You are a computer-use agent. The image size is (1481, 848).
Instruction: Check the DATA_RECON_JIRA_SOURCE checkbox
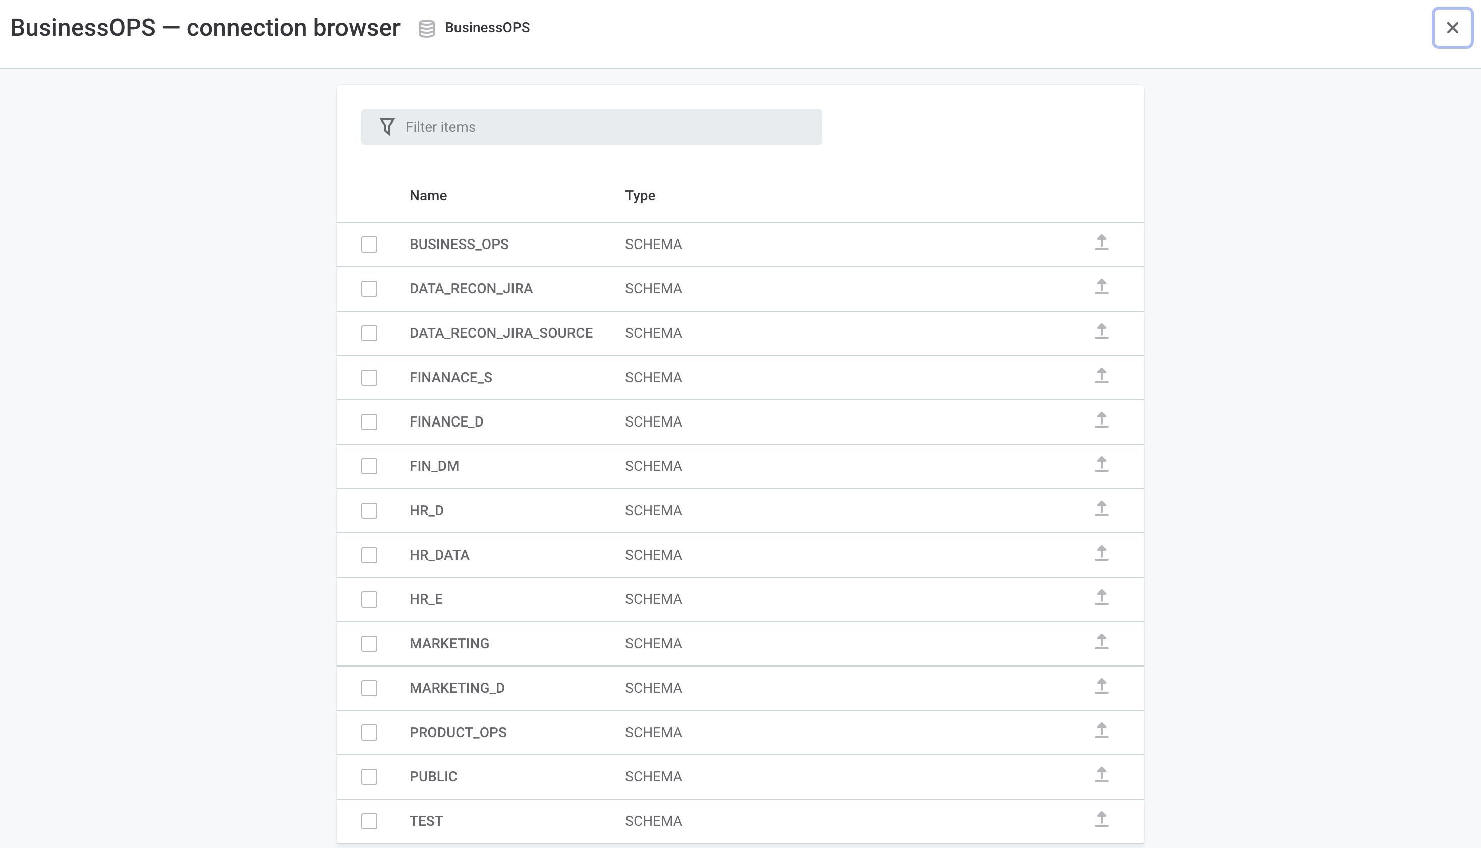pos(369,333)
